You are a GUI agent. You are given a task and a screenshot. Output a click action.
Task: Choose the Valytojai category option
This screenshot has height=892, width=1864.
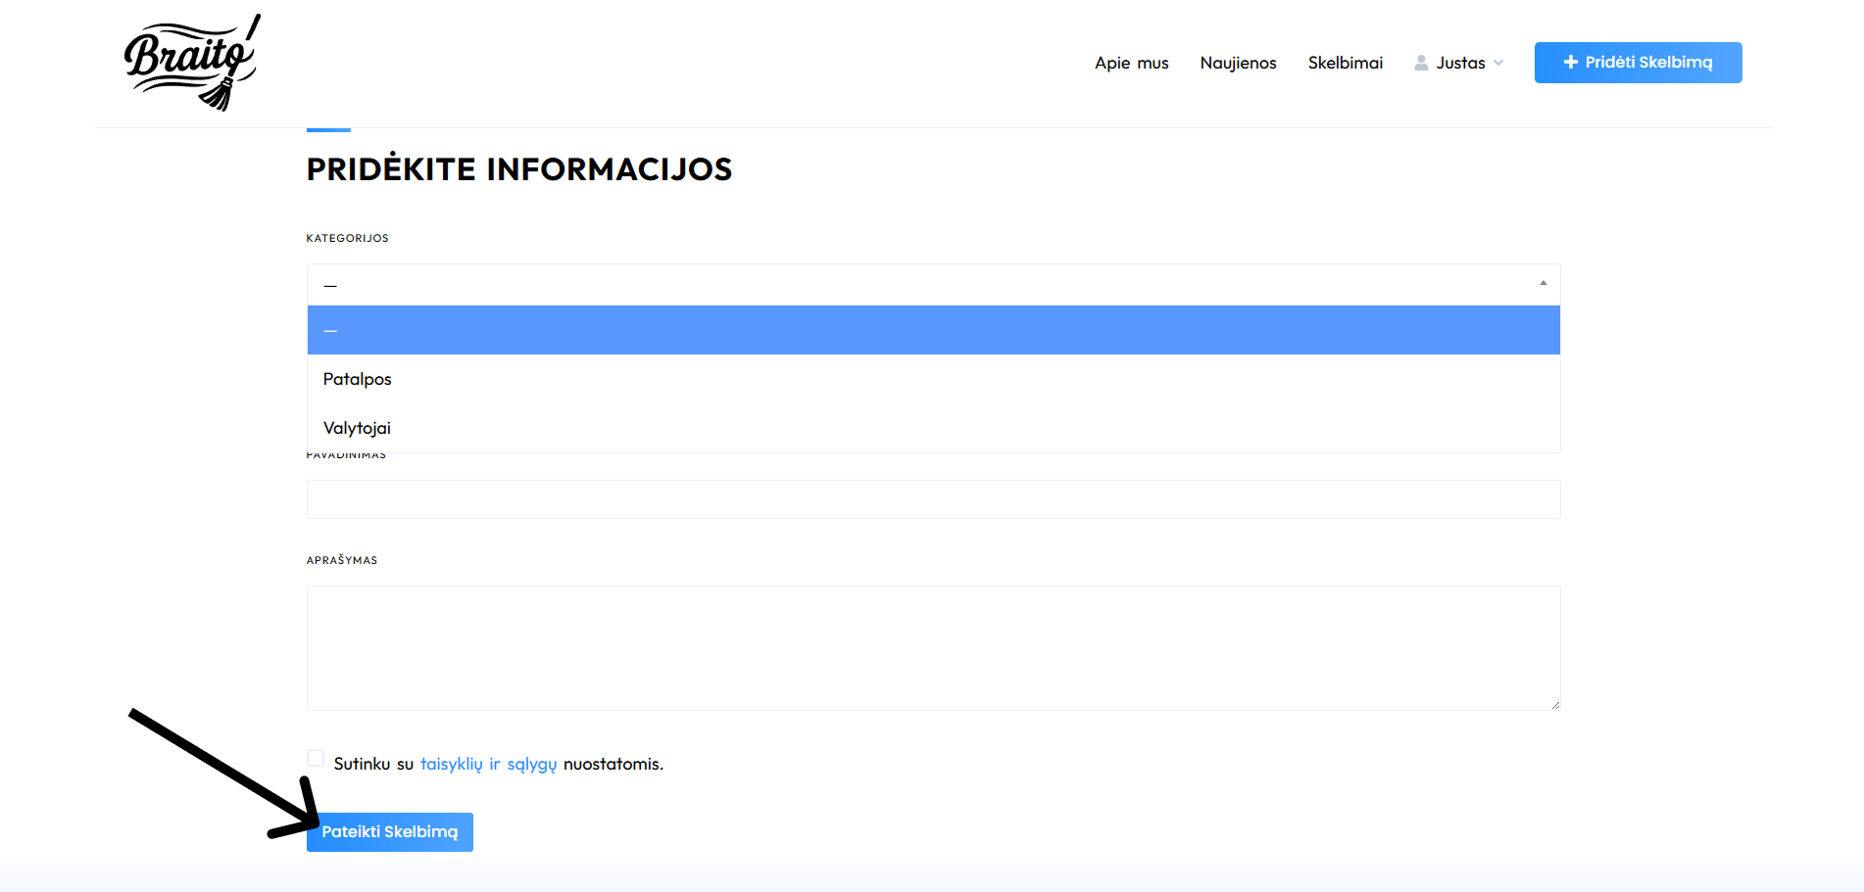point(358,428)
